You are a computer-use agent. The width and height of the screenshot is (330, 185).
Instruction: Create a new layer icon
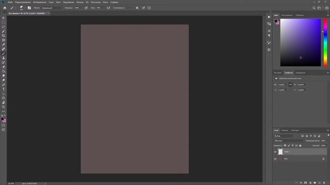coord(320,183)
